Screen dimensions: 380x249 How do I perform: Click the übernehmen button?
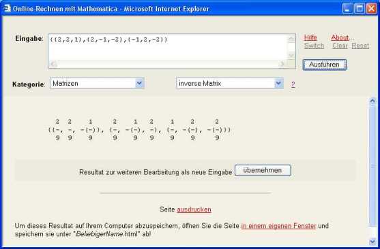click(263, 171)
